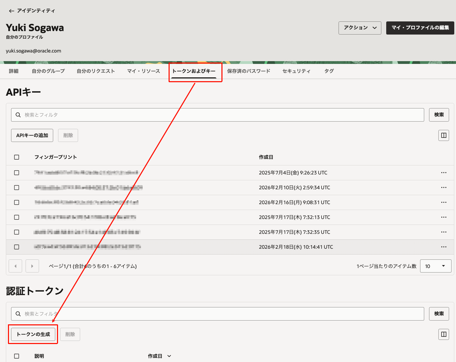Expand the アクション dropdown menu
The width and height of the screenshot is (456, 362).
click(x=360, y=28)
